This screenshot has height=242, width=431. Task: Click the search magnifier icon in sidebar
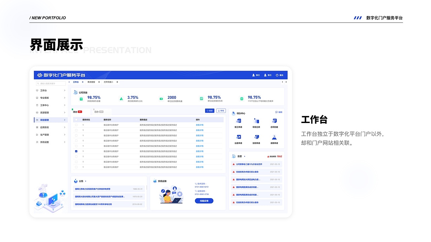(38, 83)
